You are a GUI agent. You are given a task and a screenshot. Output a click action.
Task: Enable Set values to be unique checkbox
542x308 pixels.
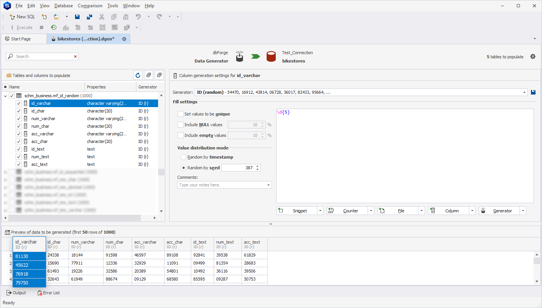coord(181,114)
